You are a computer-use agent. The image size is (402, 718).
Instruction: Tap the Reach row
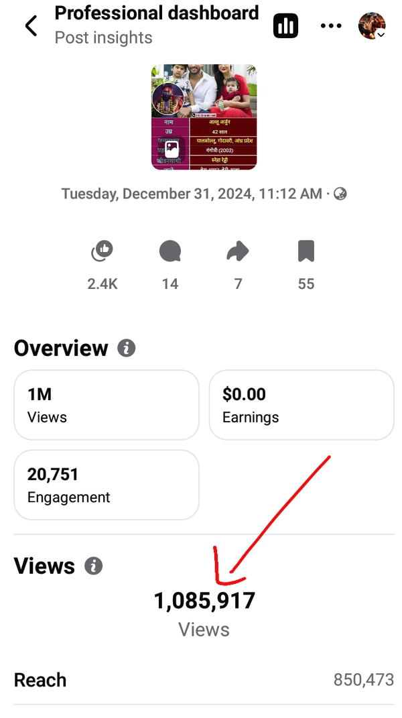coord(204,680)
